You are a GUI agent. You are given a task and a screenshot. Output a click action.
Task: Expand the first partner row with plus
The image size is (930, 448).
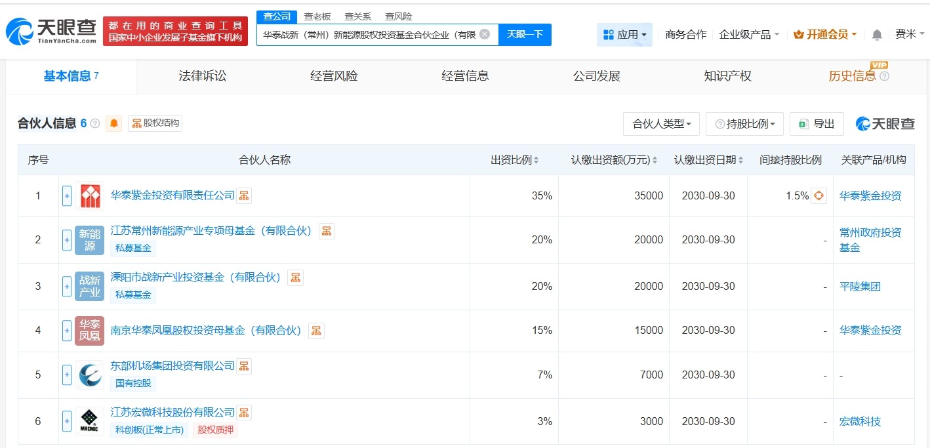point(66,195)
